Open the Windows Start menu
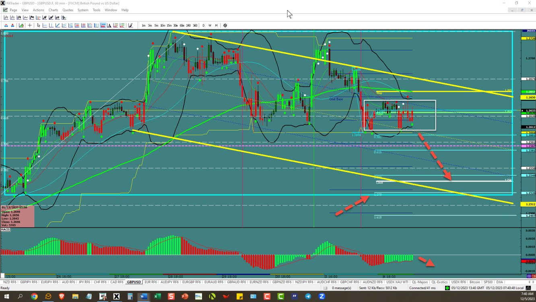 pos(7,297)
